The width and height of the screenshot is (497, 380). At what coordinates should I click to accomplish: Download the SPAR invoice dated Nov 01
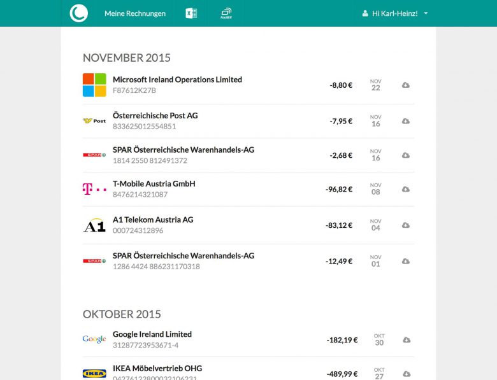(406, 262)
